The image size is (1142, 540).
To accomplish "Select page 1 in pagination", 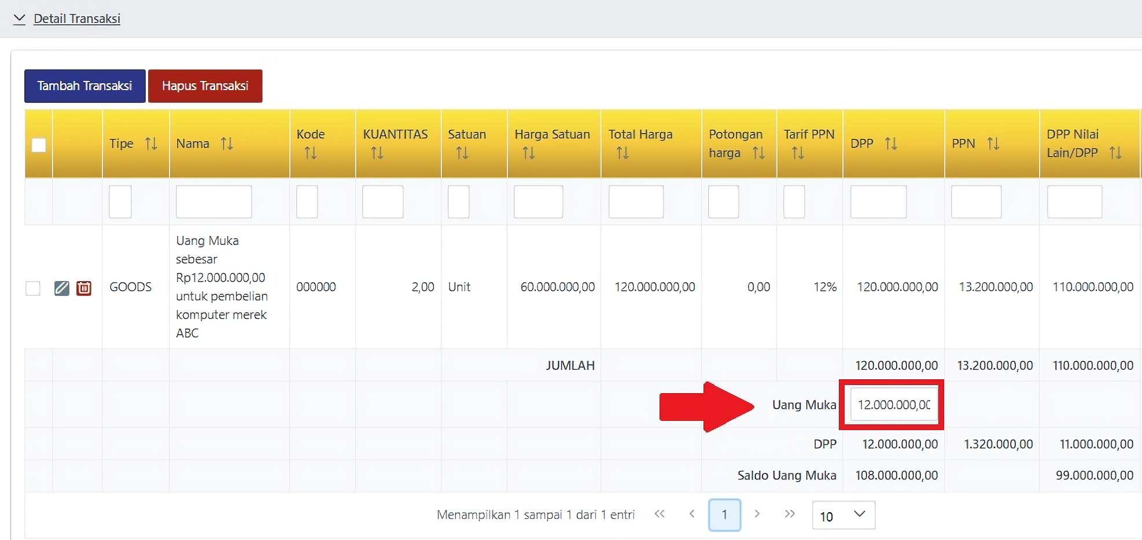I will point(724,515).
